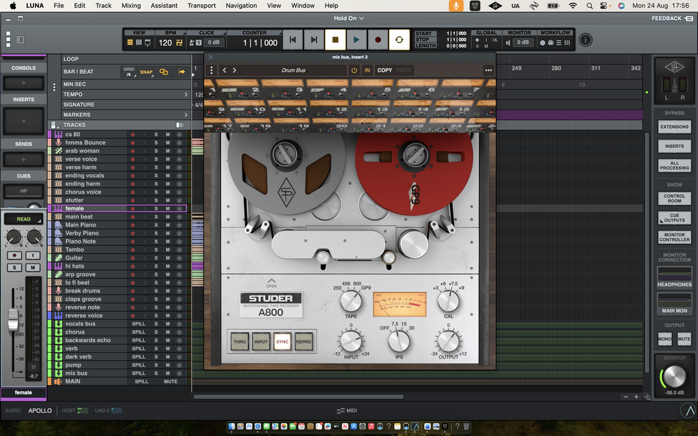Open the info panel via the circled i icon
The height and width of the screenshot is (436, 698).
click(586, 40)
